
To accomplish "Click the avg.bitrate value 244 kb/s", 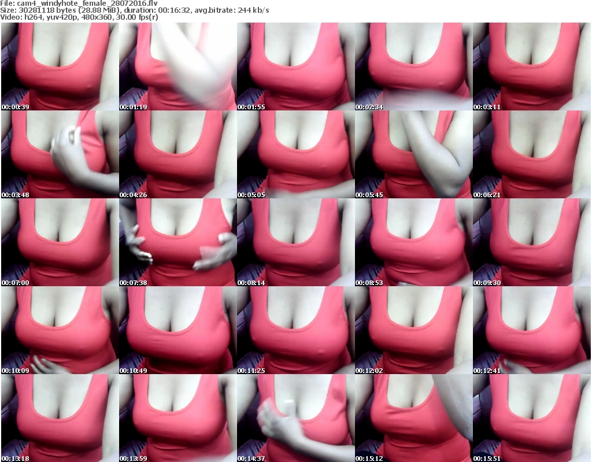I will (253, 10).
